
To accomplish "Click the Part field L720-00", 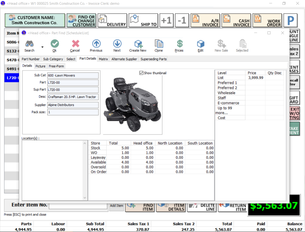I will pos(73,83).
